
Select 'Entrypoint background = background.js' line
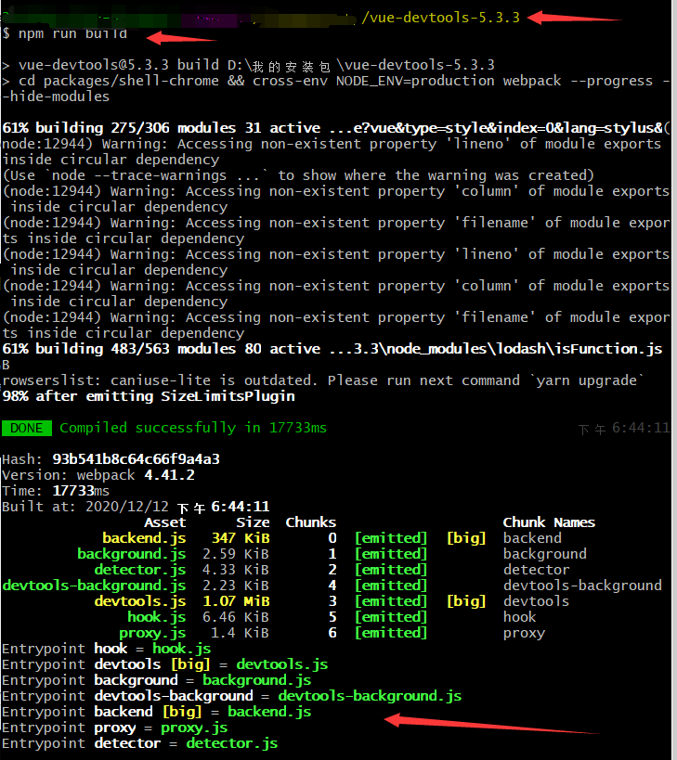[x=157, y=680]
